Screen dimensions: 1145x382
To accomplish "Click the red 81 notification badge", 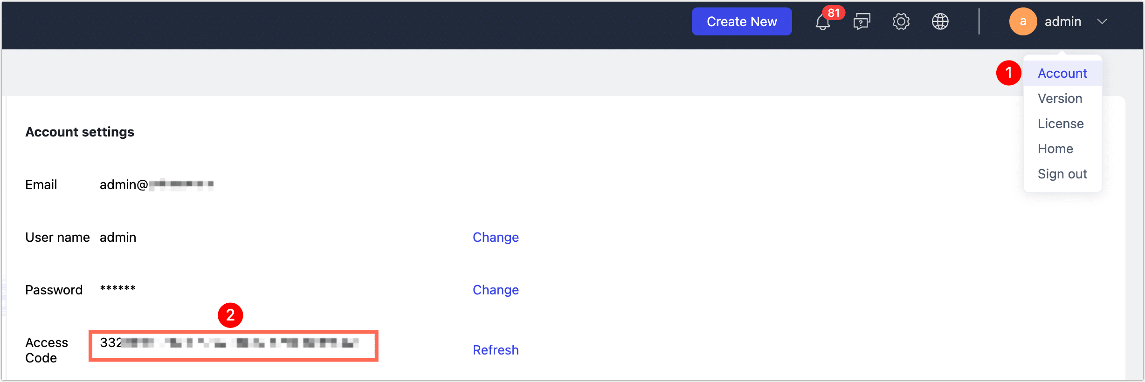I will tap(834, 13).
